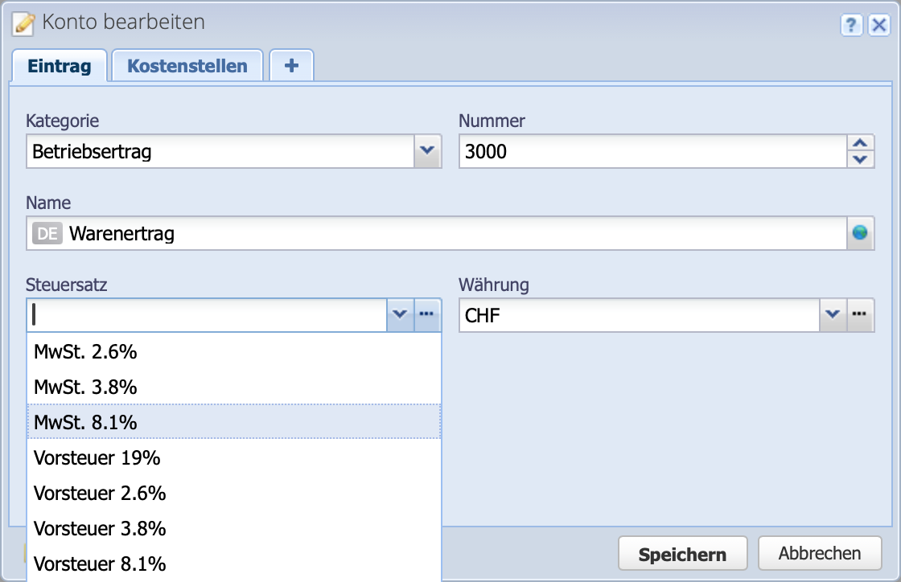Increment the Nummer value with the up arrow
The image size is (901, 582).
pyautogui.click(x=860, y=143)
